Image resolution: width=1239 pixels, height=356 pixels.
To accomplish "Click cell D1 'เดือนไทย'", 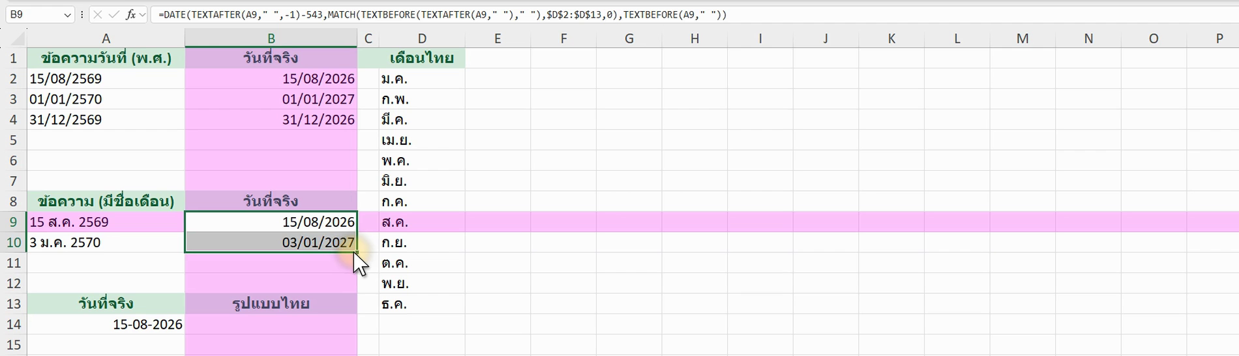I will pos(422,58).
